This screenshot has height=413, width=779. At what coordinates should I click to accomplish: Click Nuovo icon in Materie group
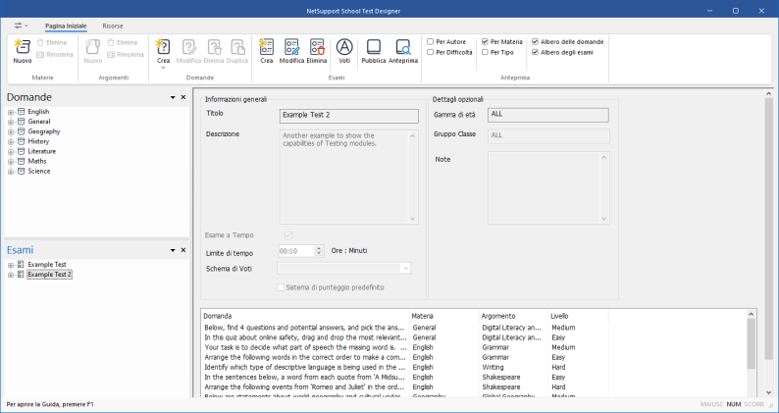coord(22,47)
